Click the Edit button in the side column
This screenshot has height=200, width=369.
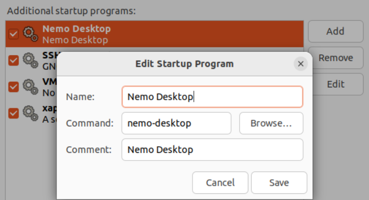(335, 84)
